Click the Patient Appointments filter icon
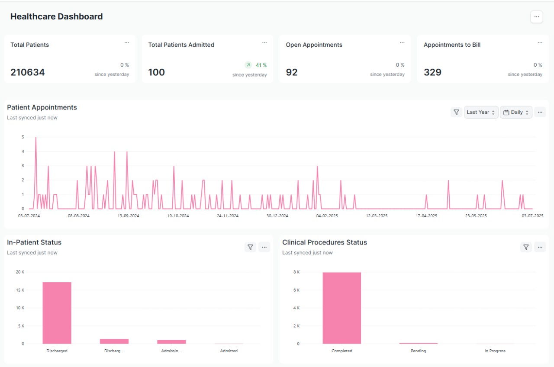This screenshot has height=367, width=554. pos(456,112)
